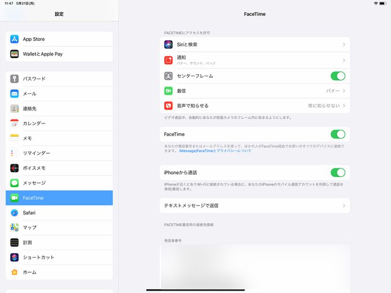Tap the red 通知 notifications icon
Viewport: 391px width, 293px height.
click(x=169, y=60)
